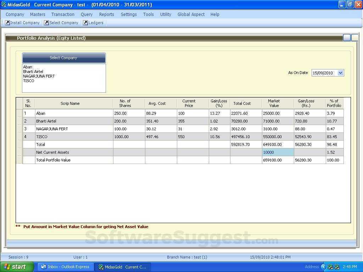Screen dimensions: 363x272
Task: Open the Transaction menu
Action: pos(63,14)
